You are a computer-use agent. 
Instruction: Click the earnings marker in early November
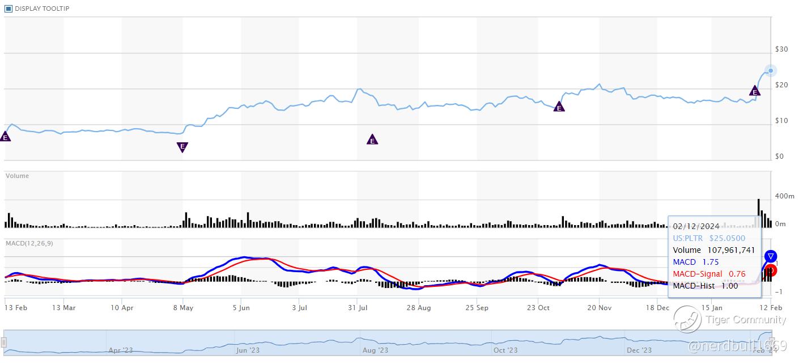click(x=559, y=107)
